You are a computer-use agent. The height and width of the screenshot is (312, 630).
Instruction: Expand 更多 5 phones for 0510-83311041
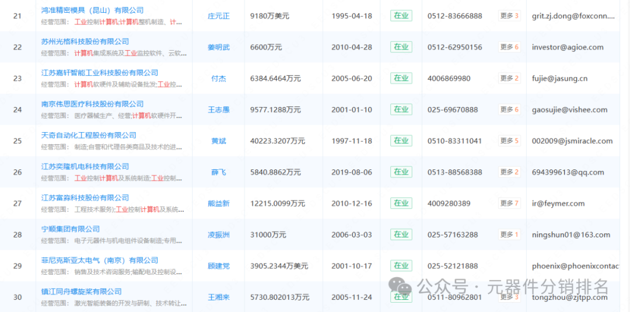[509, 141]
